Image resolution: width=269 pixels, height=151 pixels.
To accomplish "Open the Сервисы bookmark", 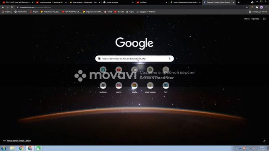I will click(7, 12).
